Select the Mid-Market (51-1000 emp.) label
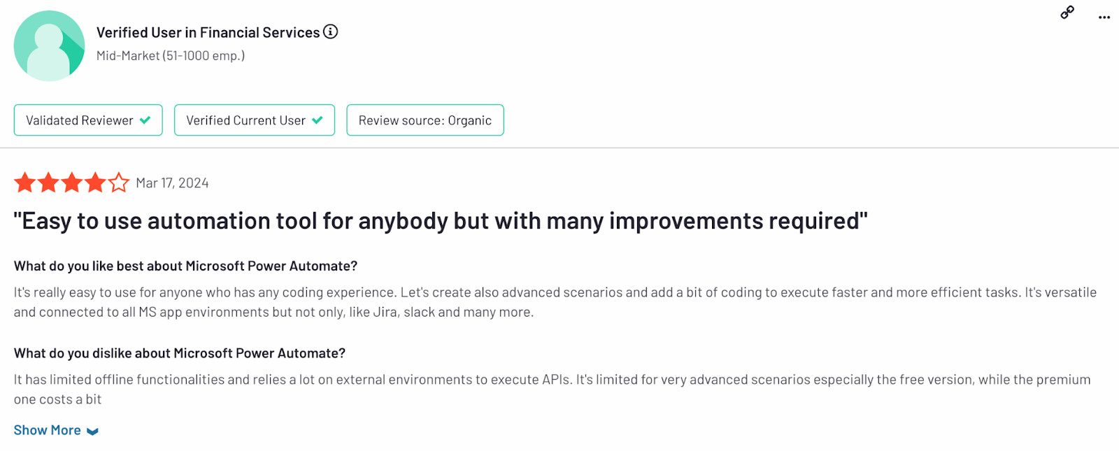The width and height of the screenshot is (1119, 451). [170, 55]
